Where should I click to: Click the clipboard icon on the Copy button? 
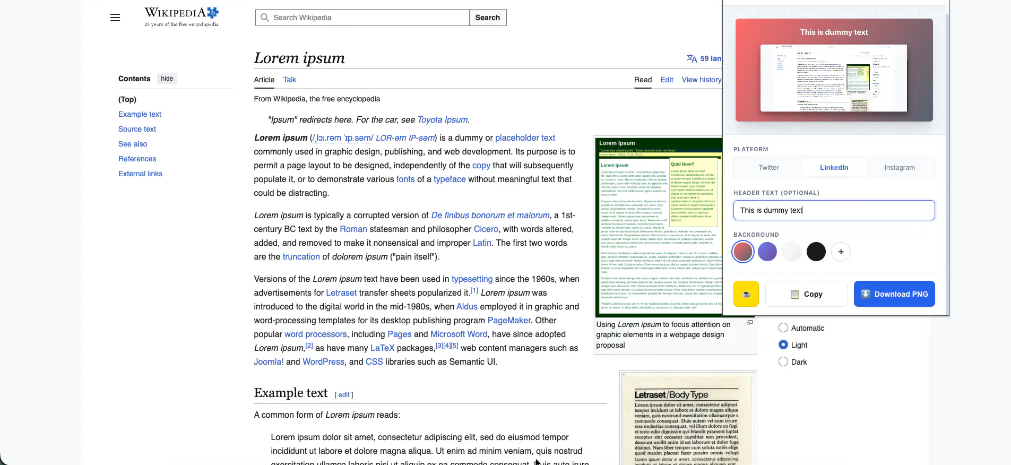point(795,294)
